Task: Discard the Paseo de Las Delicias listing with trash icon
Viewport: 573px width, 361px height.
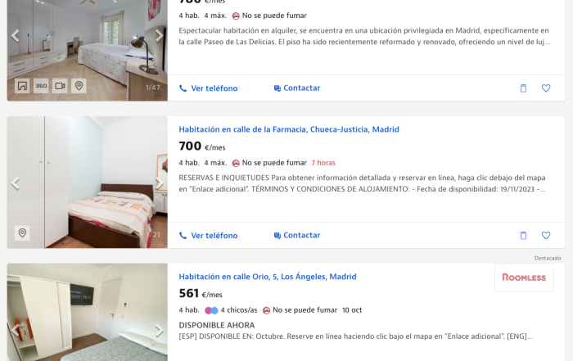Action: pyautogui.click(x=523, y=88)
